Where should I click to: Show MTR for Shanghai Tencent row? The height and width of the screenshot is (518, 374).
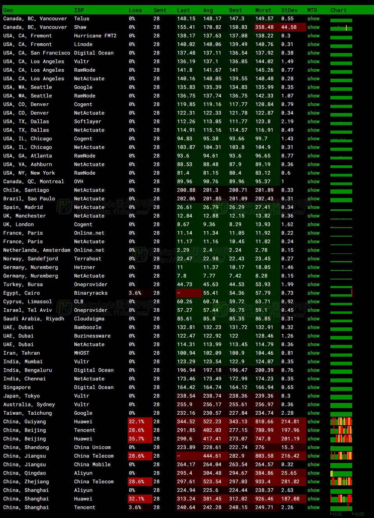[x=313, y=507]
